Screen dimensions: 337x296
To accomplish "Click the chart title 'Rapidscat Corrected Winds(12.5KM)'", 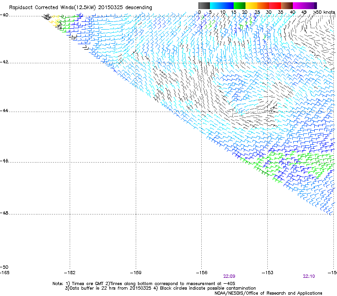I will (52, 8).
